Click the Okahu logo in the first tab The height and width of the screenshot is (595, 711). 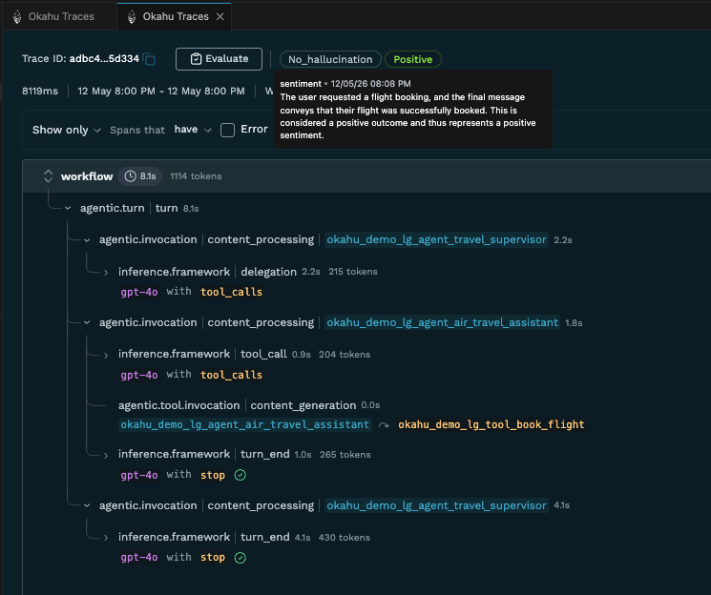17,17
